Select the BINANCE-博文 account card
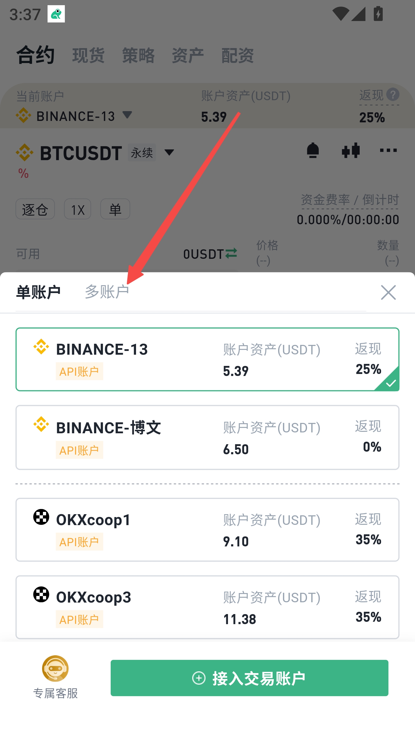Viewport: 415px width, 737px height. coord(207,438)
